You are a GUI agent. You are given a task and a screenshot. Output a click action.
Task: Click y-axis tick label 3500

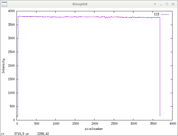(x=12, y=25)
